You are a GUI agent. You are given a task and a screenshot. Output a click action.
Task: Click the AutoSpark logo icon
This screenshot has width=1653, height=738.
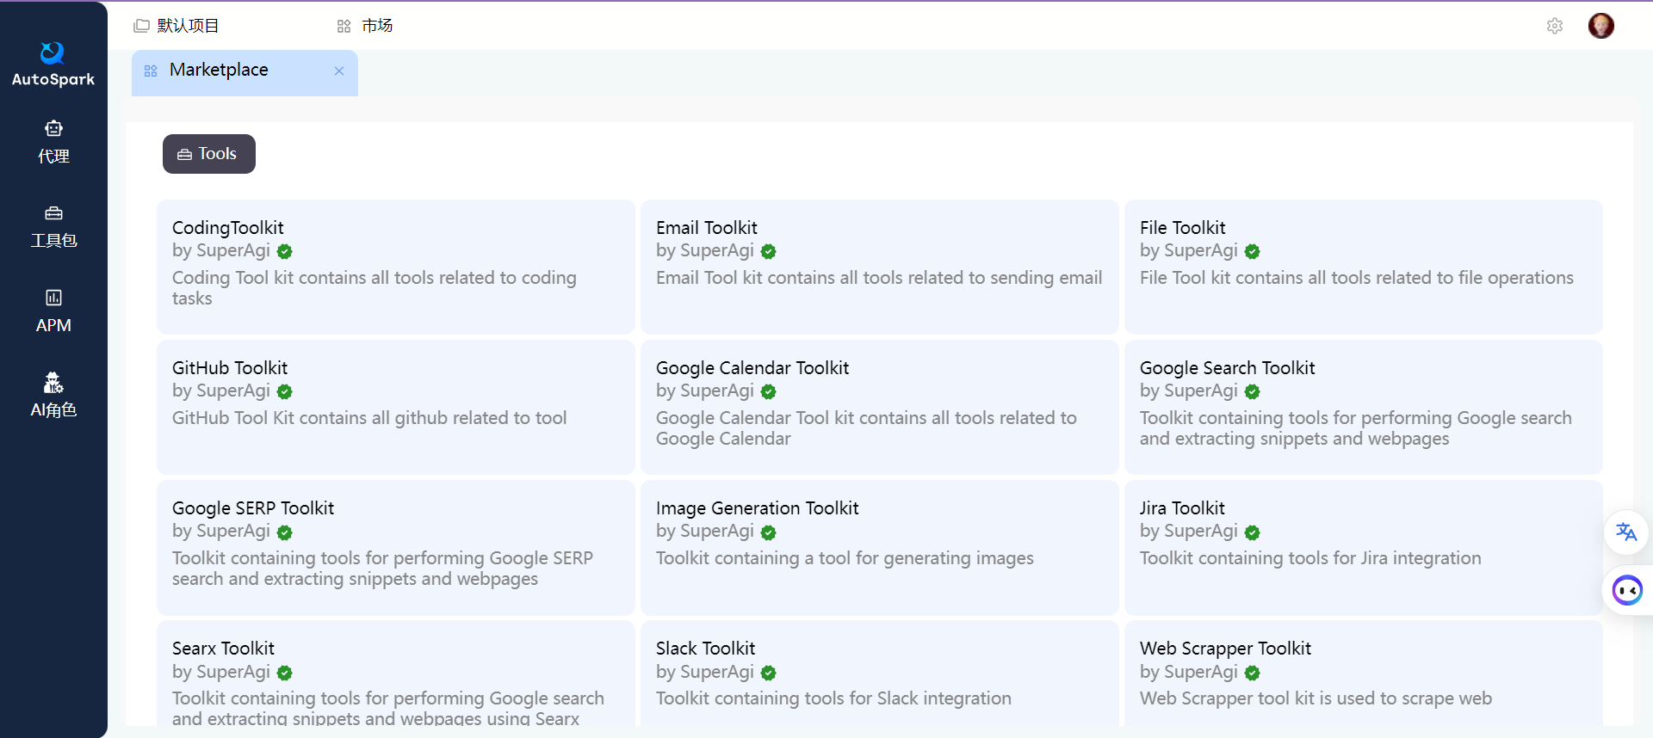[53, 53]
